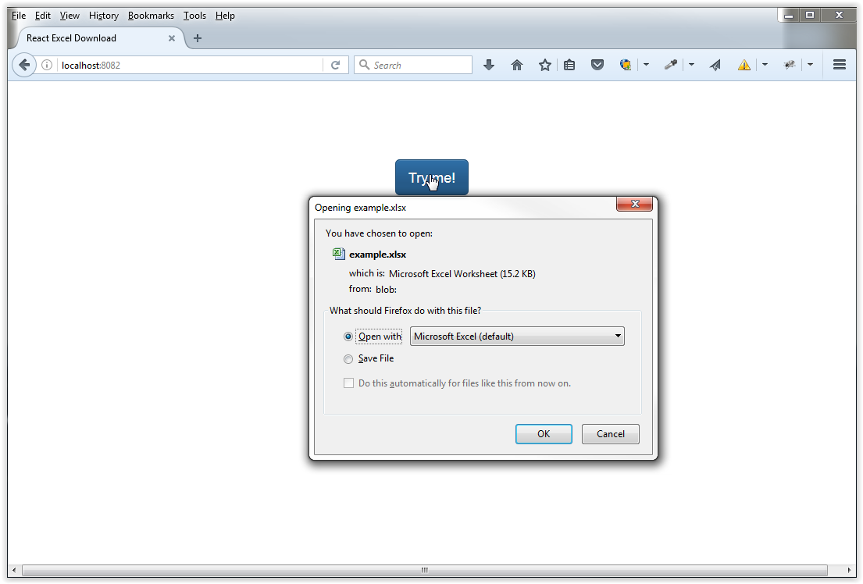Open the Bookmarks menu
This screenshot has height=584, width=863.
tap(151, 16)
